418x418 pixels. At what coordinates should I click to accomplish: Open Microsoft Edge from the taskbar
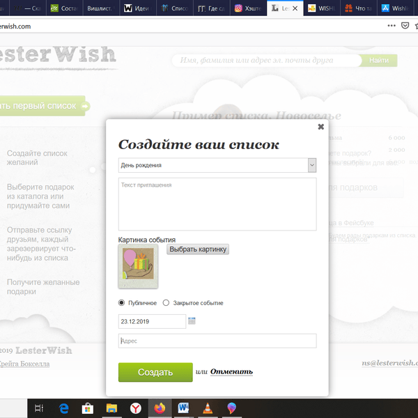click(63, 408)
